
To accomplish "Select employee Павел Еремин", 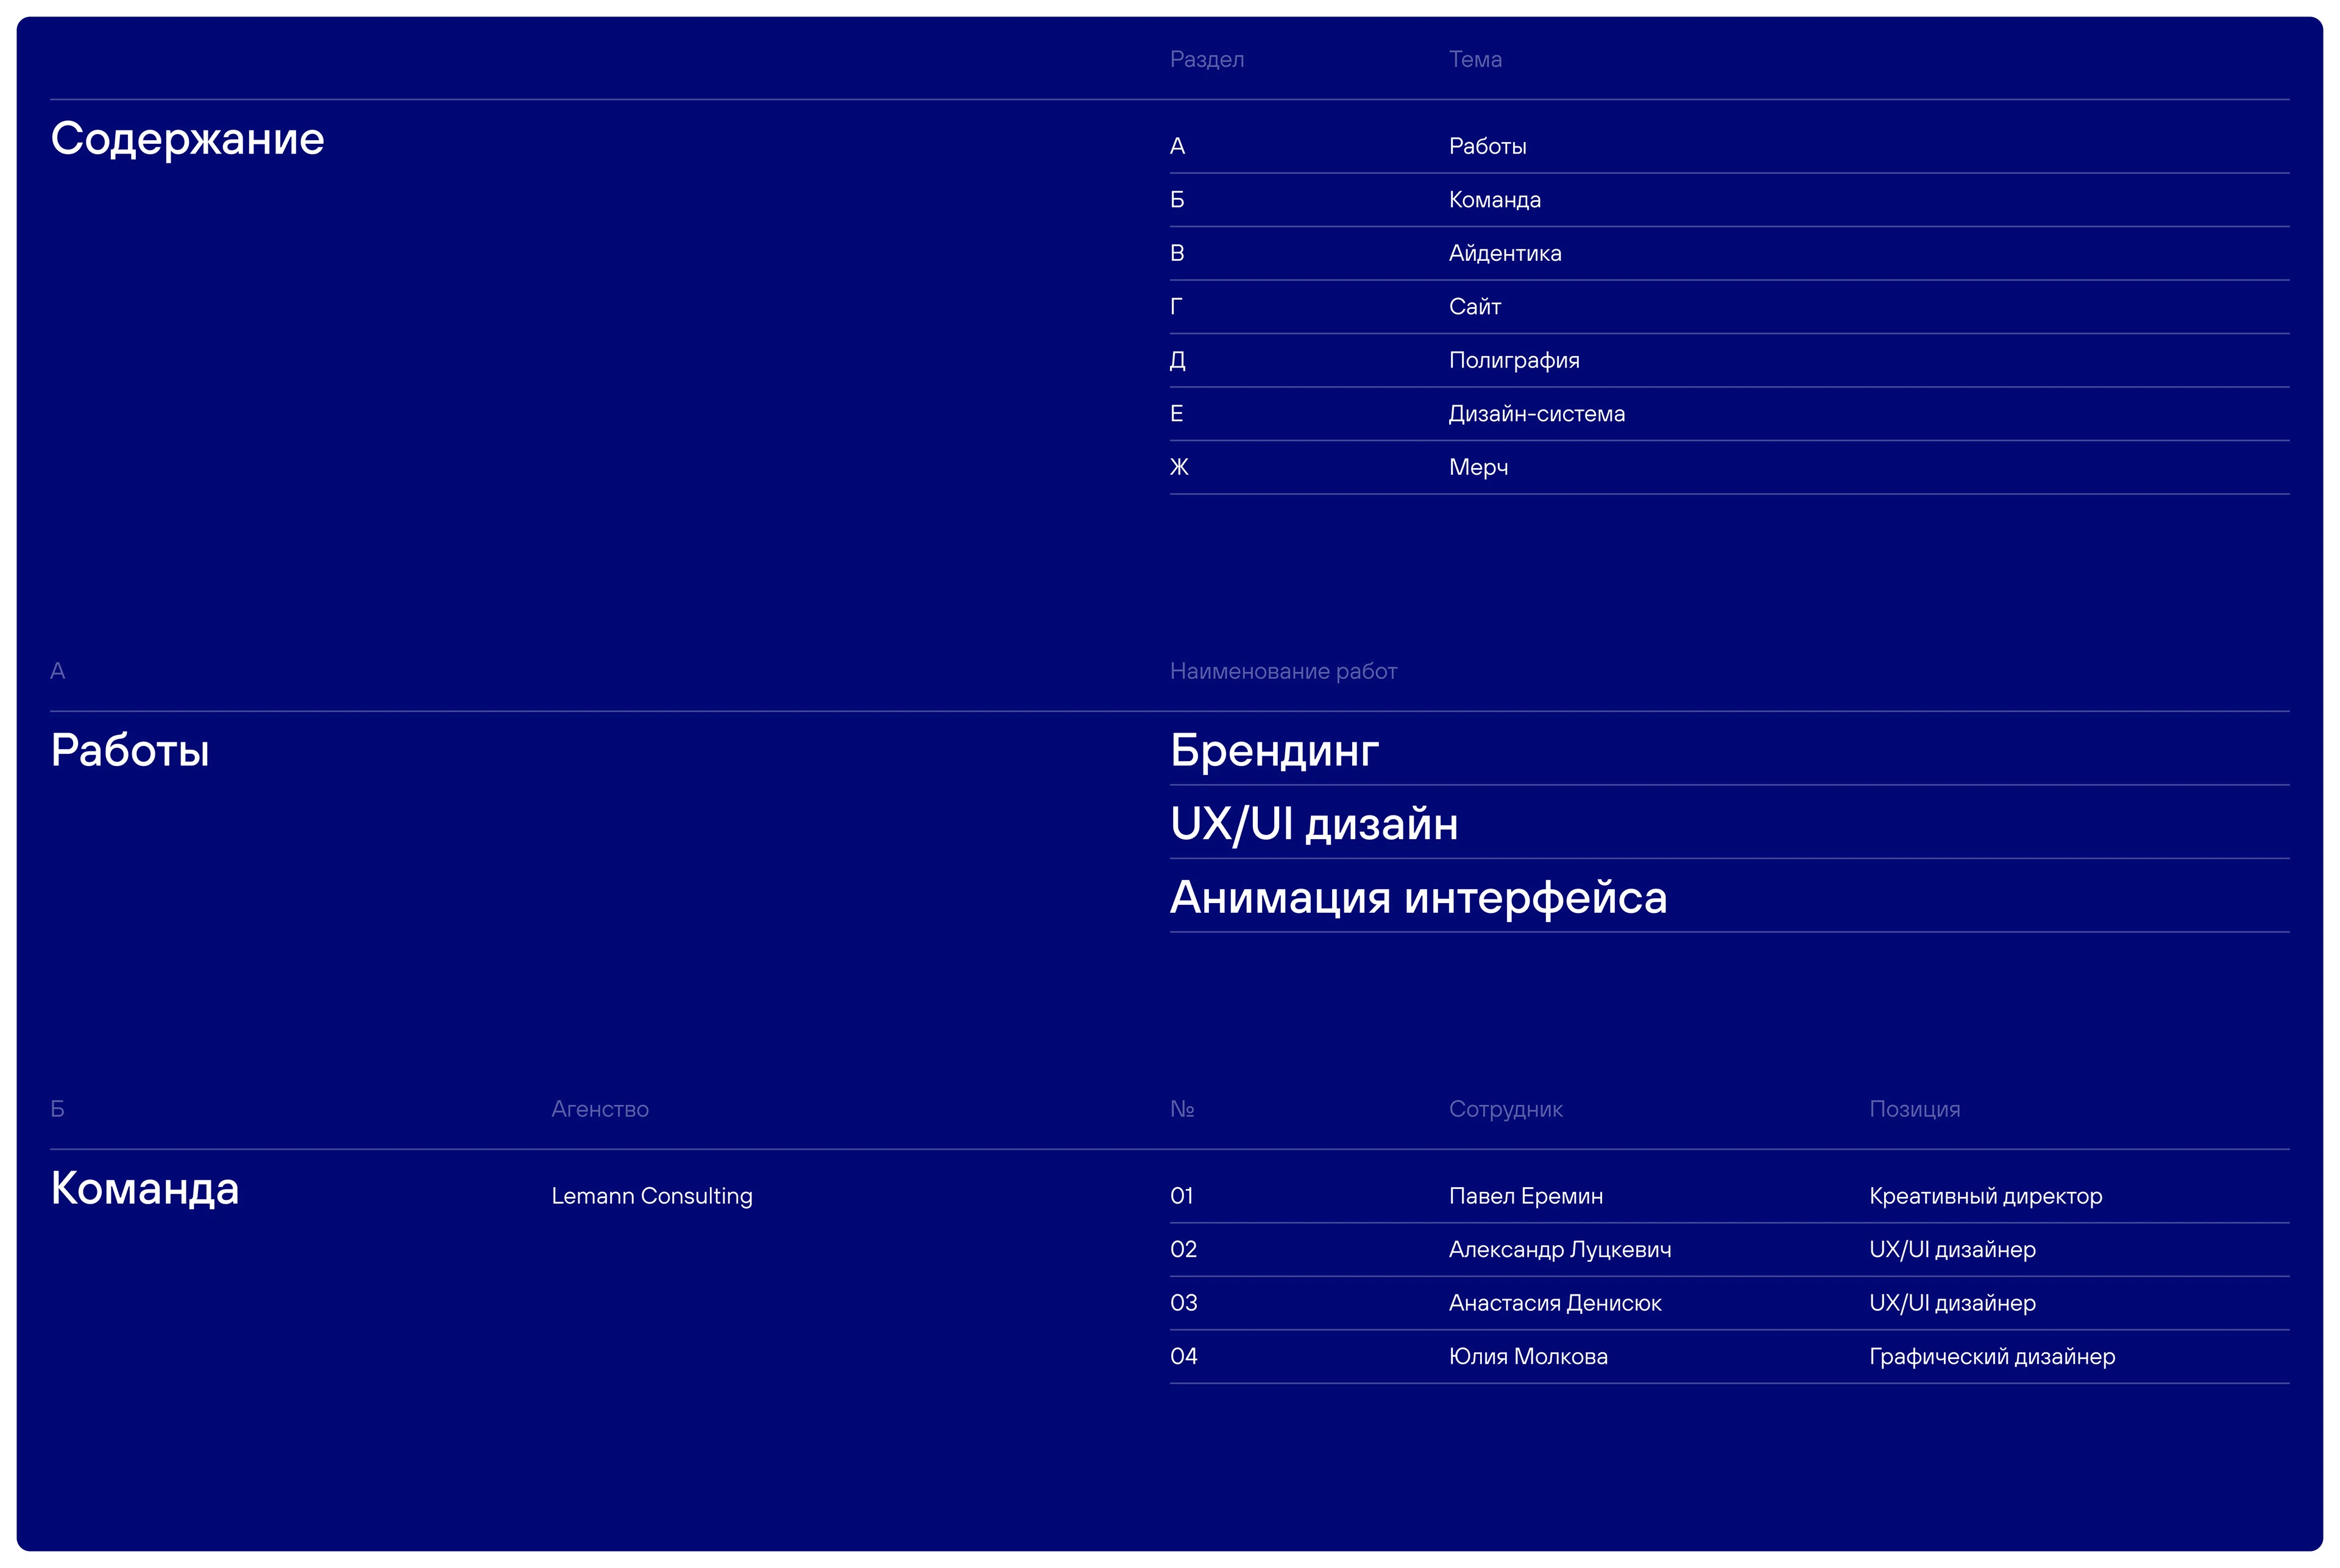I will (1525, 1196).
